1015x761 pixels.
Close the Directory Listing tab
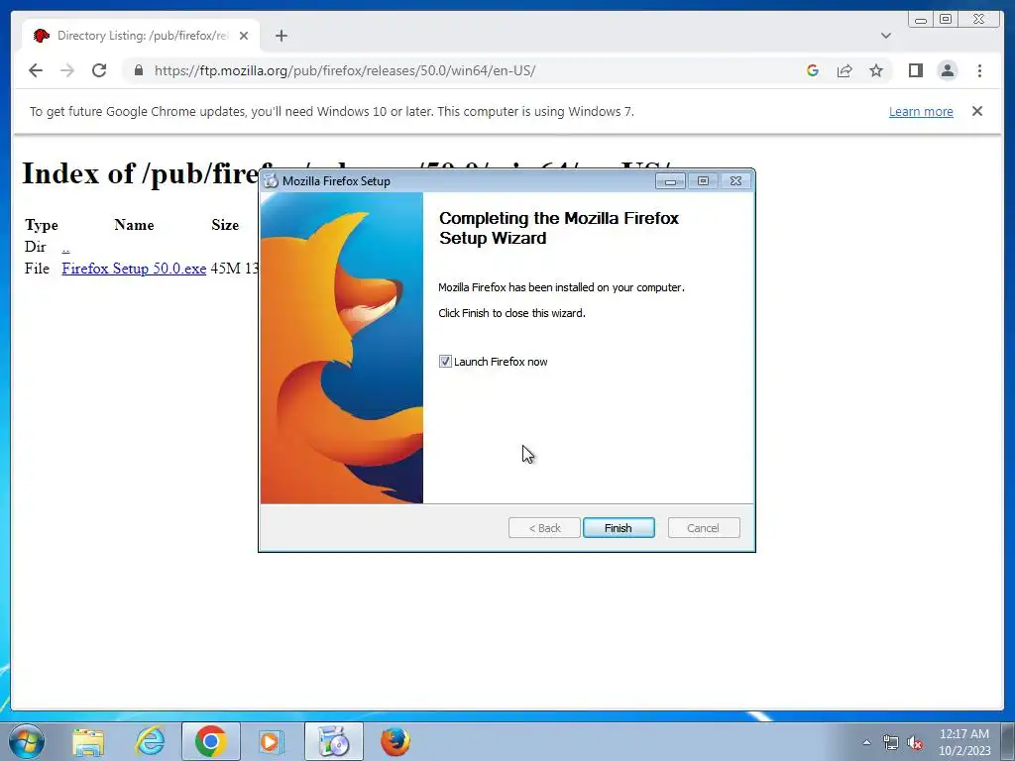(x=244, y=36)
